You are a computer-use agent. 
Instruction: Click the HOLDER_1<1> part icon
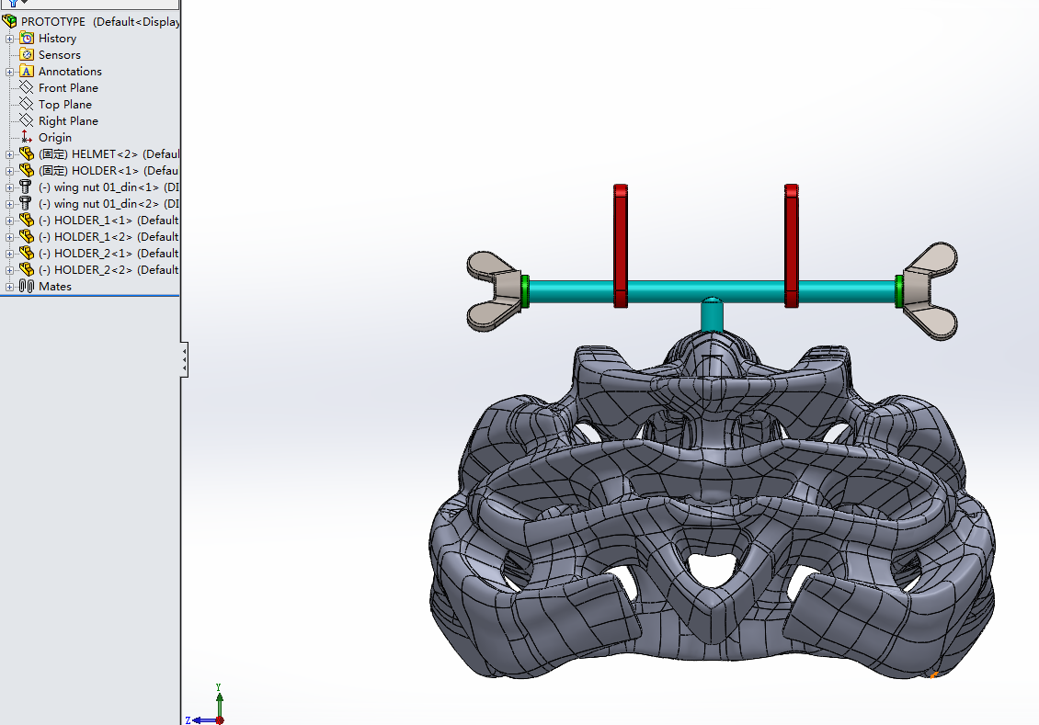coord(27,220)
